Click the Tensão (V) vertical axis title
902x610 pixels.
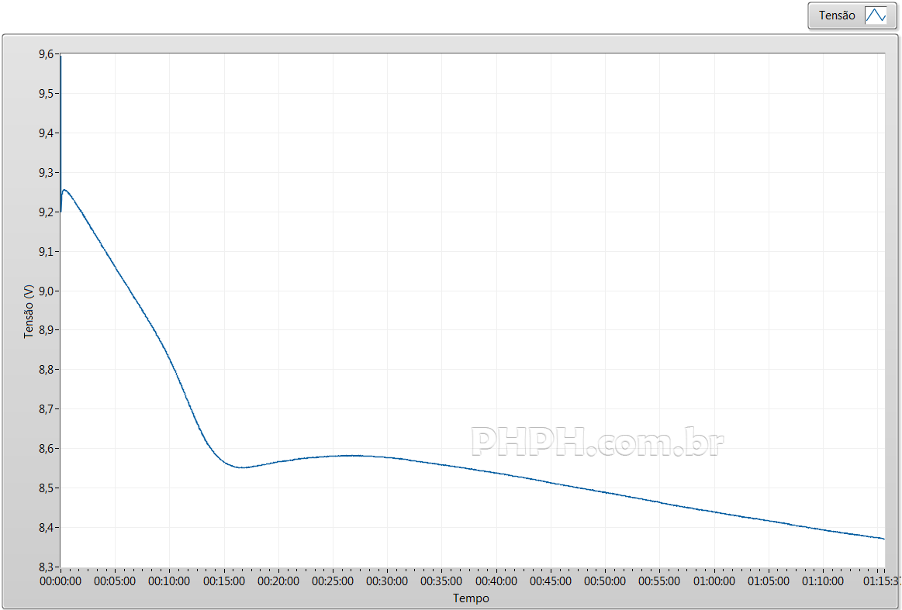(x=29, y=311)
